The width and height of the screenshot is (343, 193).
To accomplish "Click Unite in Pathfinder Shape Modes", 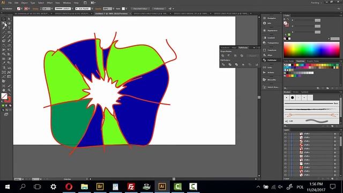I will pos(223,56).
